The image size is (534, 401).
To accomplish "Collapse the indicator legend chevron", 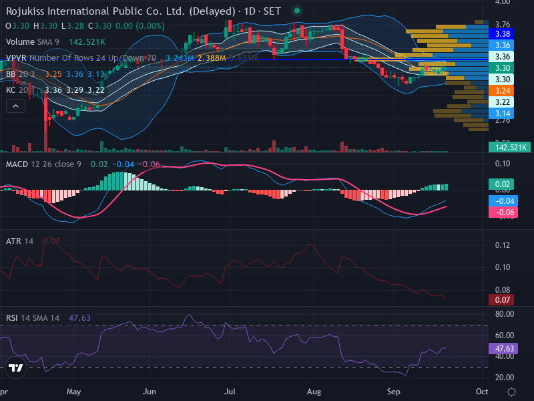I will [x=15, y=106].
